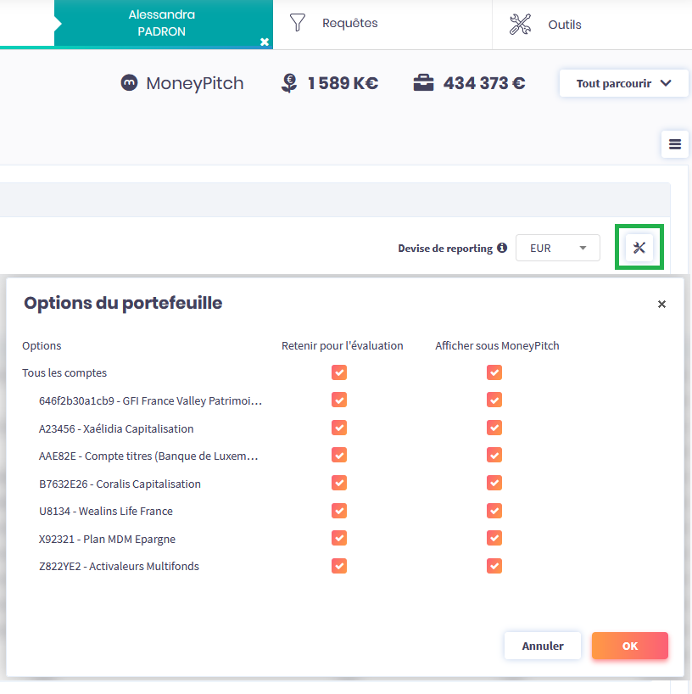The width and height of the screenshot is (692, 694).
Task: Open the hamburger menu icon
Action: [x=675, y=144]
